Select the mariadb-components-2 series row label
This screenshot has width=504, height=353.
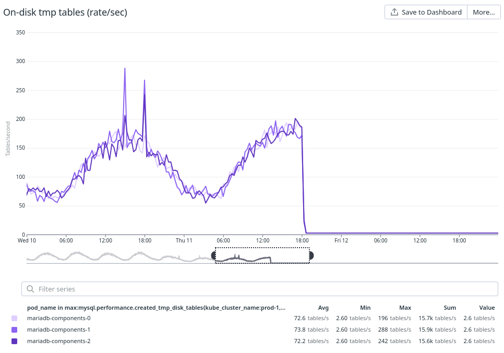tap(58, 341)
